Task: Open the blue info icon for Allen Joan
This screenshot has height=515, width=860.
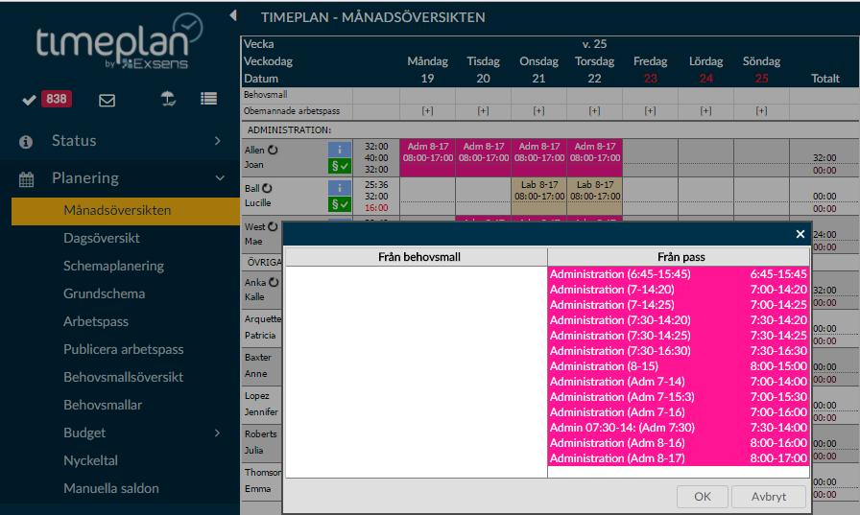Action: [340, 149]
